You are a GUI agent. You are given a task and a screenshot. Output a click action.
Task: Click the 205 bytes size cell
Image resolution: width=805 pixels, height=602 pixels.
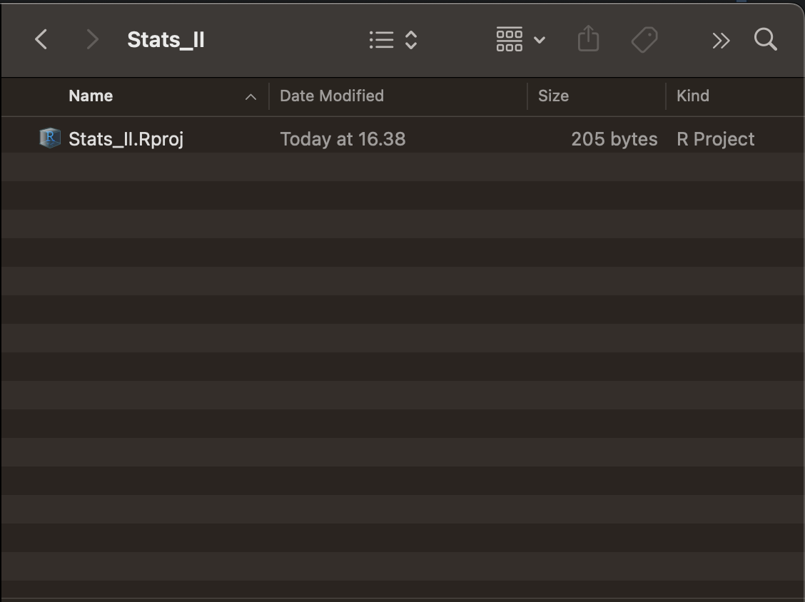point(614,139)
